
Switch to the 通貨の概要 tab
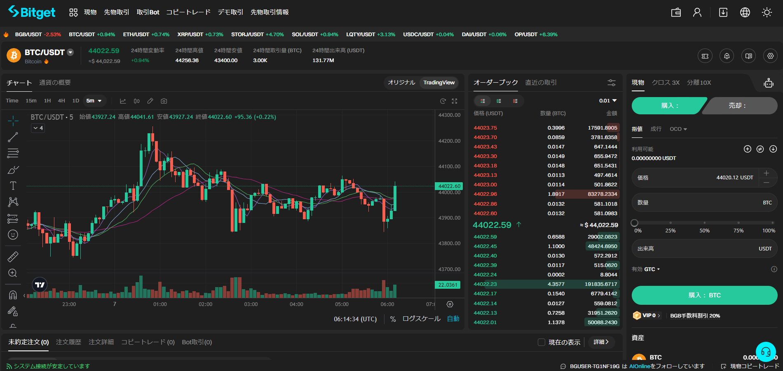click(55, 83)
